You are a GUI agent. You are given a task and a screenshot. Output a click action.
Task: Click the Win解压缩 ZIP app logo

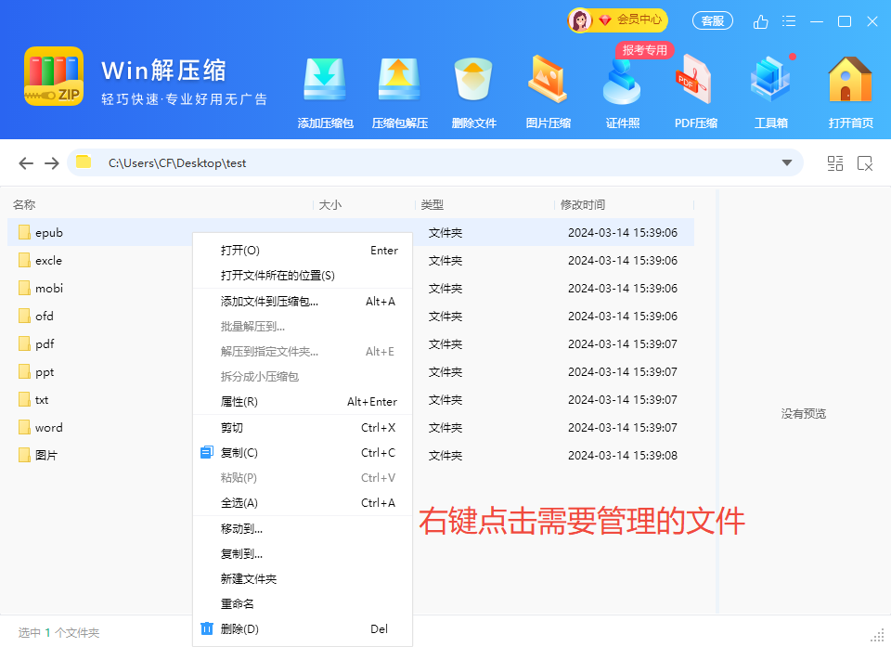[54, 76]
